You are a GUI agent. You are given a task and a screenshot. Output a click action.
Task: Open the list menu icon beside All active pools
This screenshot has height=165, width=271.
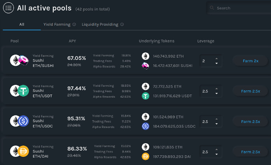tap(8, 8)
